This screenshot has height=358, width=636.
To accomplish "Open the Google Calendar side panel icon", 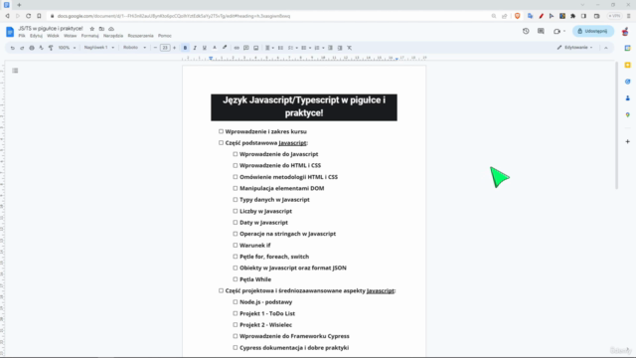I will [627, 48].
